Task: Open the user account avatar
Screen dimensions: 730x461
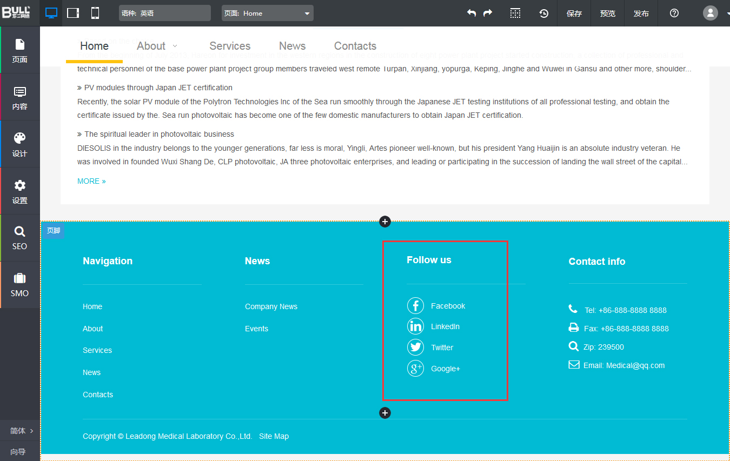Action: pyautogui.click(x=710, y=13)
